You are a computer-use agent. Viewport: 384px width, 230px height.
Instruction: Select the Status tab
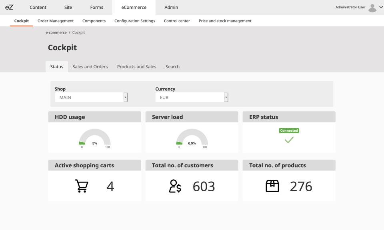[x=56, y=66]
